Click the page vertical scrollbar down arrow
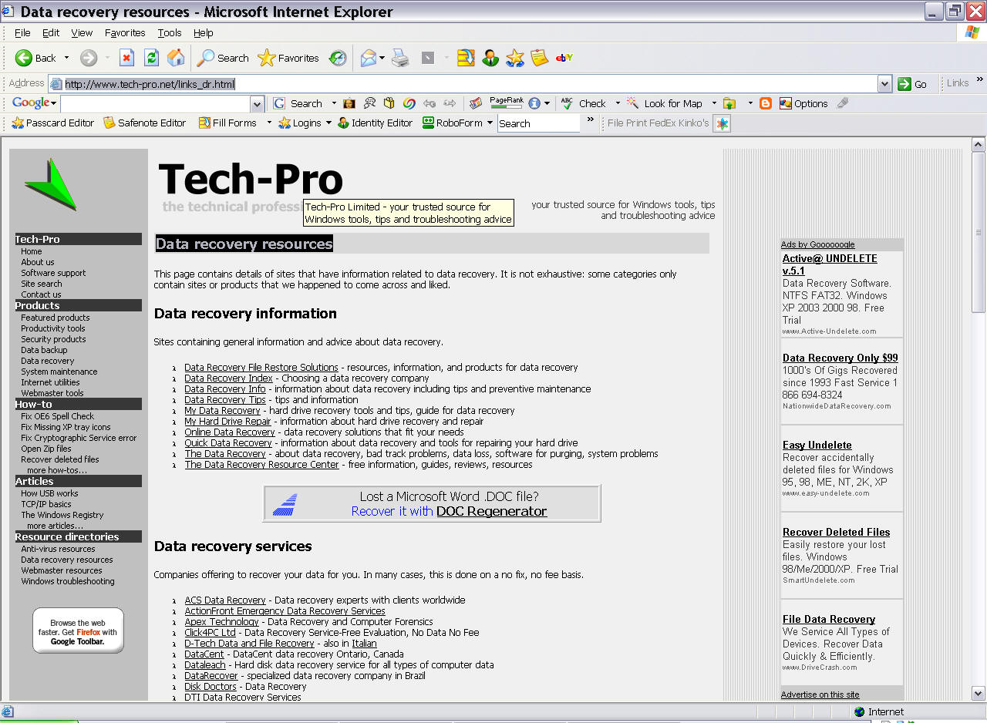The width and height of the screenshot is (987, 723). pyautogui.click(x=978, y=693)
